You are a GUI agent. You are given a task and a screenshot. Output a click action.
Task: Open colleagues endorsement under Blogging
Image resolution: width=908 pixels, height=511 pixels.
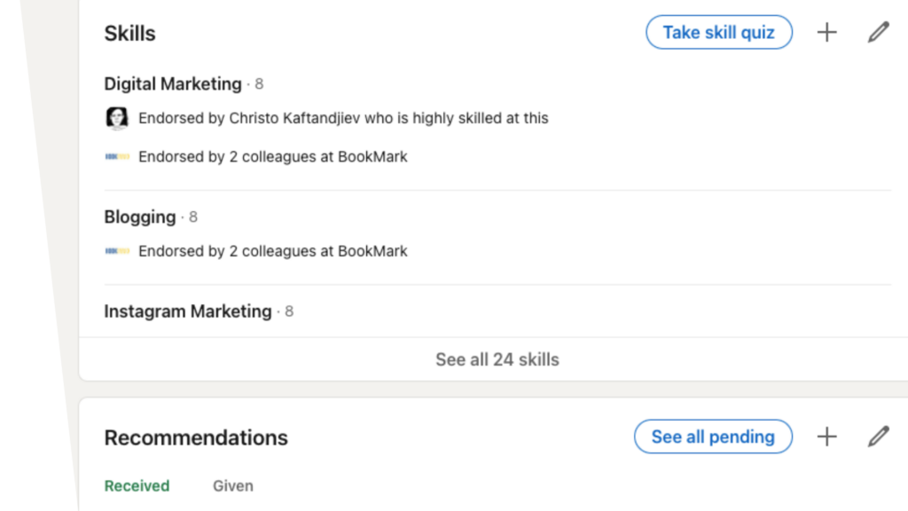(273, 251)
